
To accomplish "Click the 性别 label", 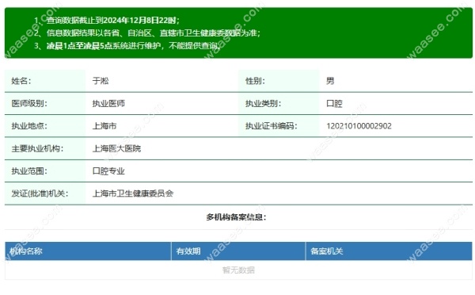I will point(255,81).
